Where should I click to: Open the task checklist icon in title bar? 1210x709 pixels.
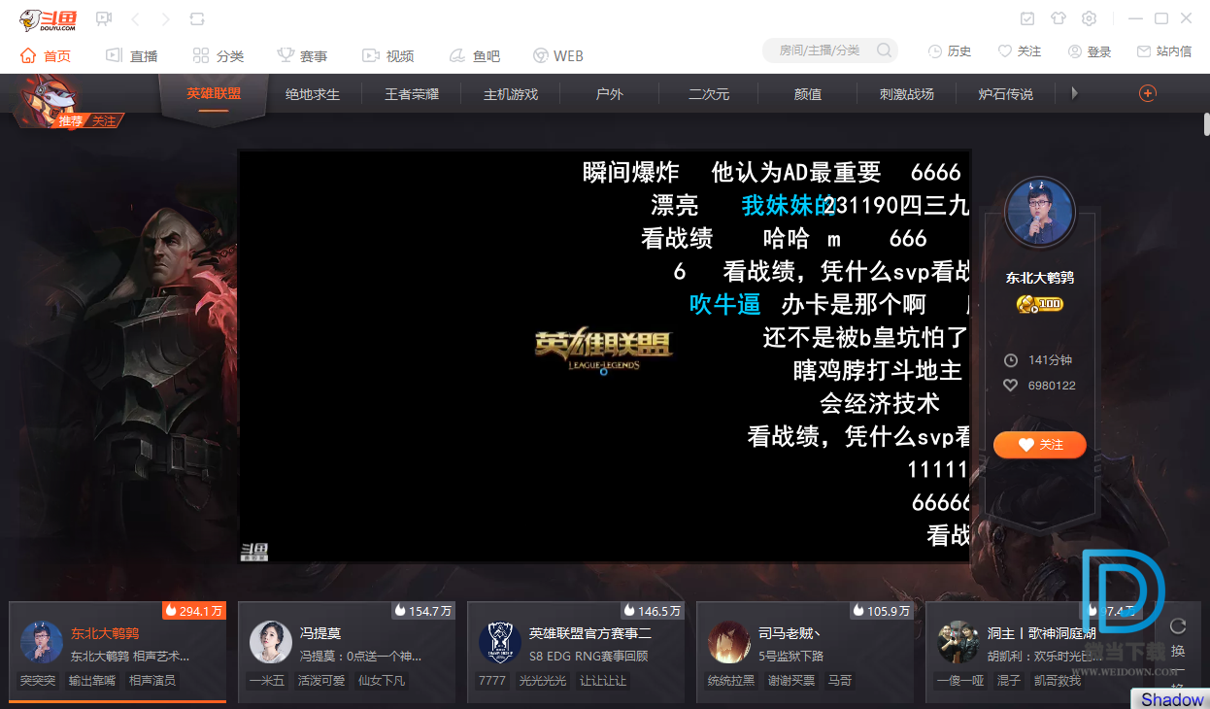click(1027, 18)
